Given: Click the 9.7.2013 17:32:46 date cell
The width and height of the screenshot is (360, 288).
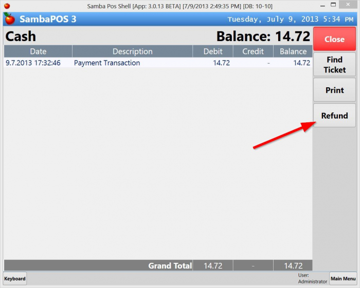Looking at the screenshot, I should (x=33, y=63).
